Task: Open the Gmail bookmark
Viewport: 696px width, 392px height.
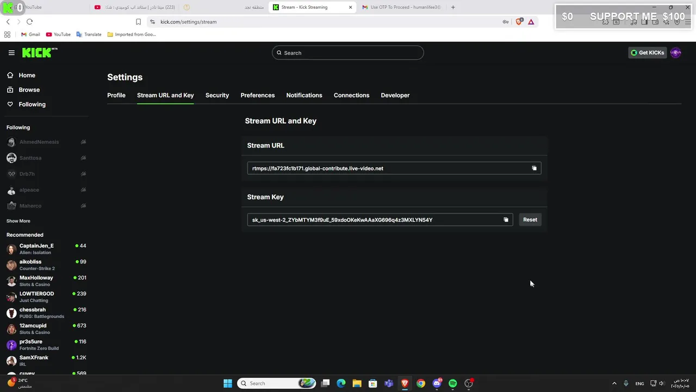Action: click(30, 34)
